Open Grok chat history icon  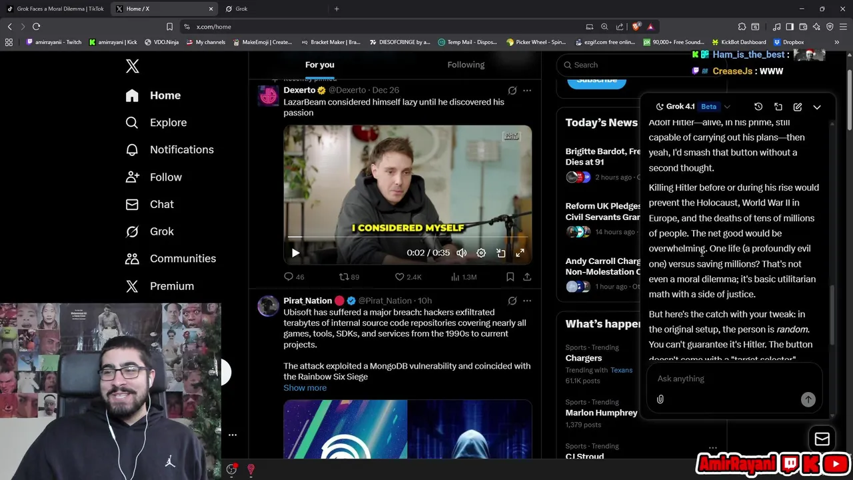point(758,107)
